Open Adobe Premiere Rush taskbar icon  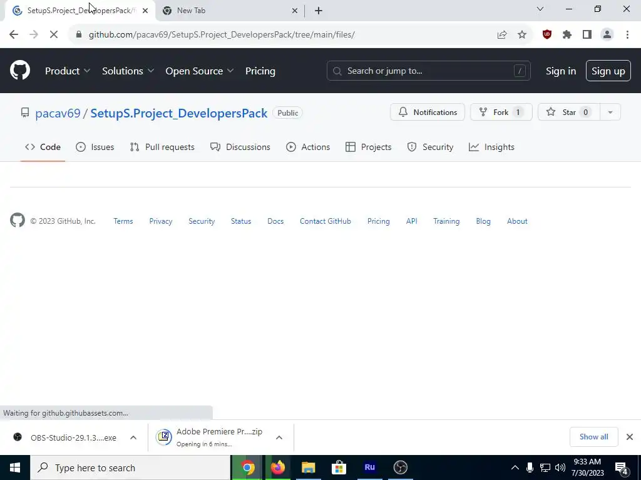point(369,467)
